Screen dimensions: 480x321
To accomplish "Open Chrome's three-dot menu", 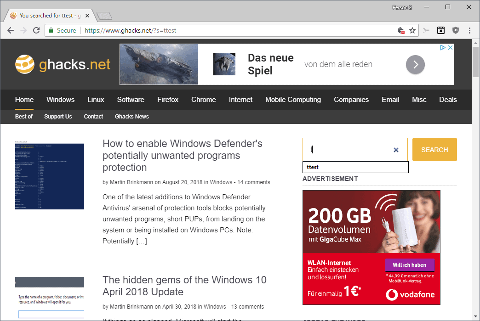I will coord(469,30).
